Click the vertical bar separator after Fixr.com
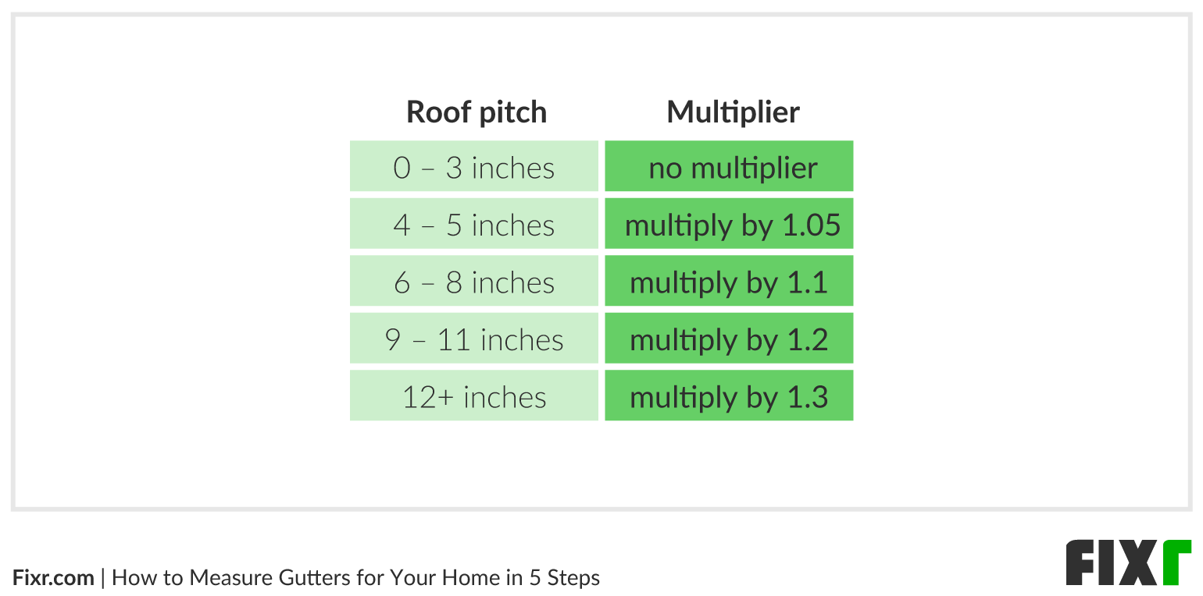Viewport: 1203px width, 596px height. (103, 578)
